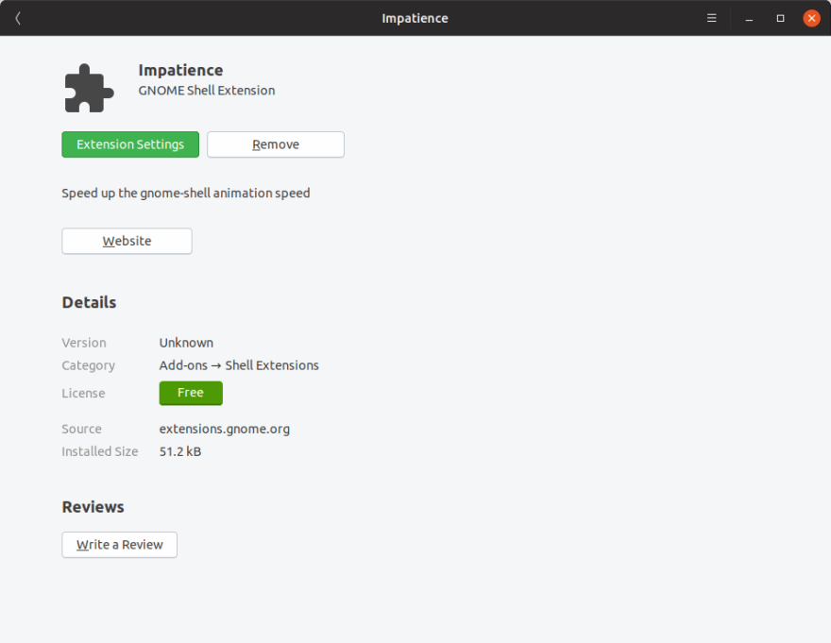Viewport: 831px width, 643px height.
Task: Write a Review for Impatience
Action: tap(119, 545)
